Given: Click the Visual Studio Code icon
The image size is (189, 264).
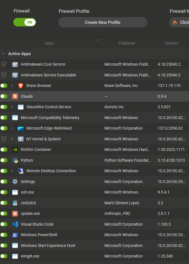Looking at the screenshot, I should point(15,224).
